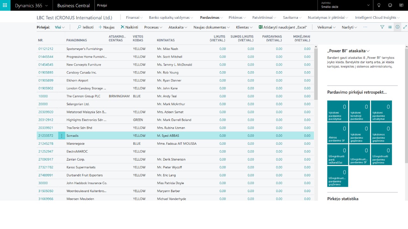Open the app launcher waffle icon

coord(5,5)
